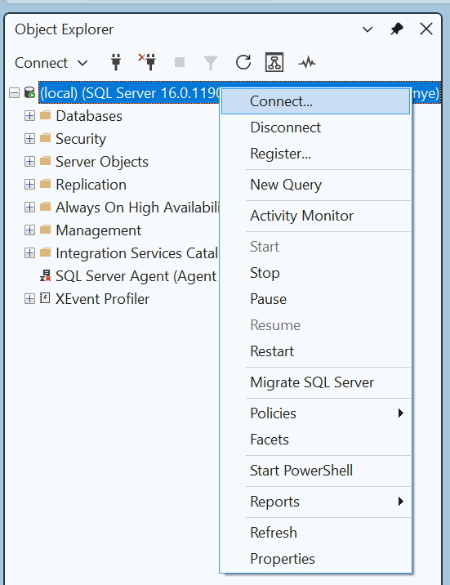Expand Integration Services Catalogs folder
This screenshot has width=450, height=585.
29,253
